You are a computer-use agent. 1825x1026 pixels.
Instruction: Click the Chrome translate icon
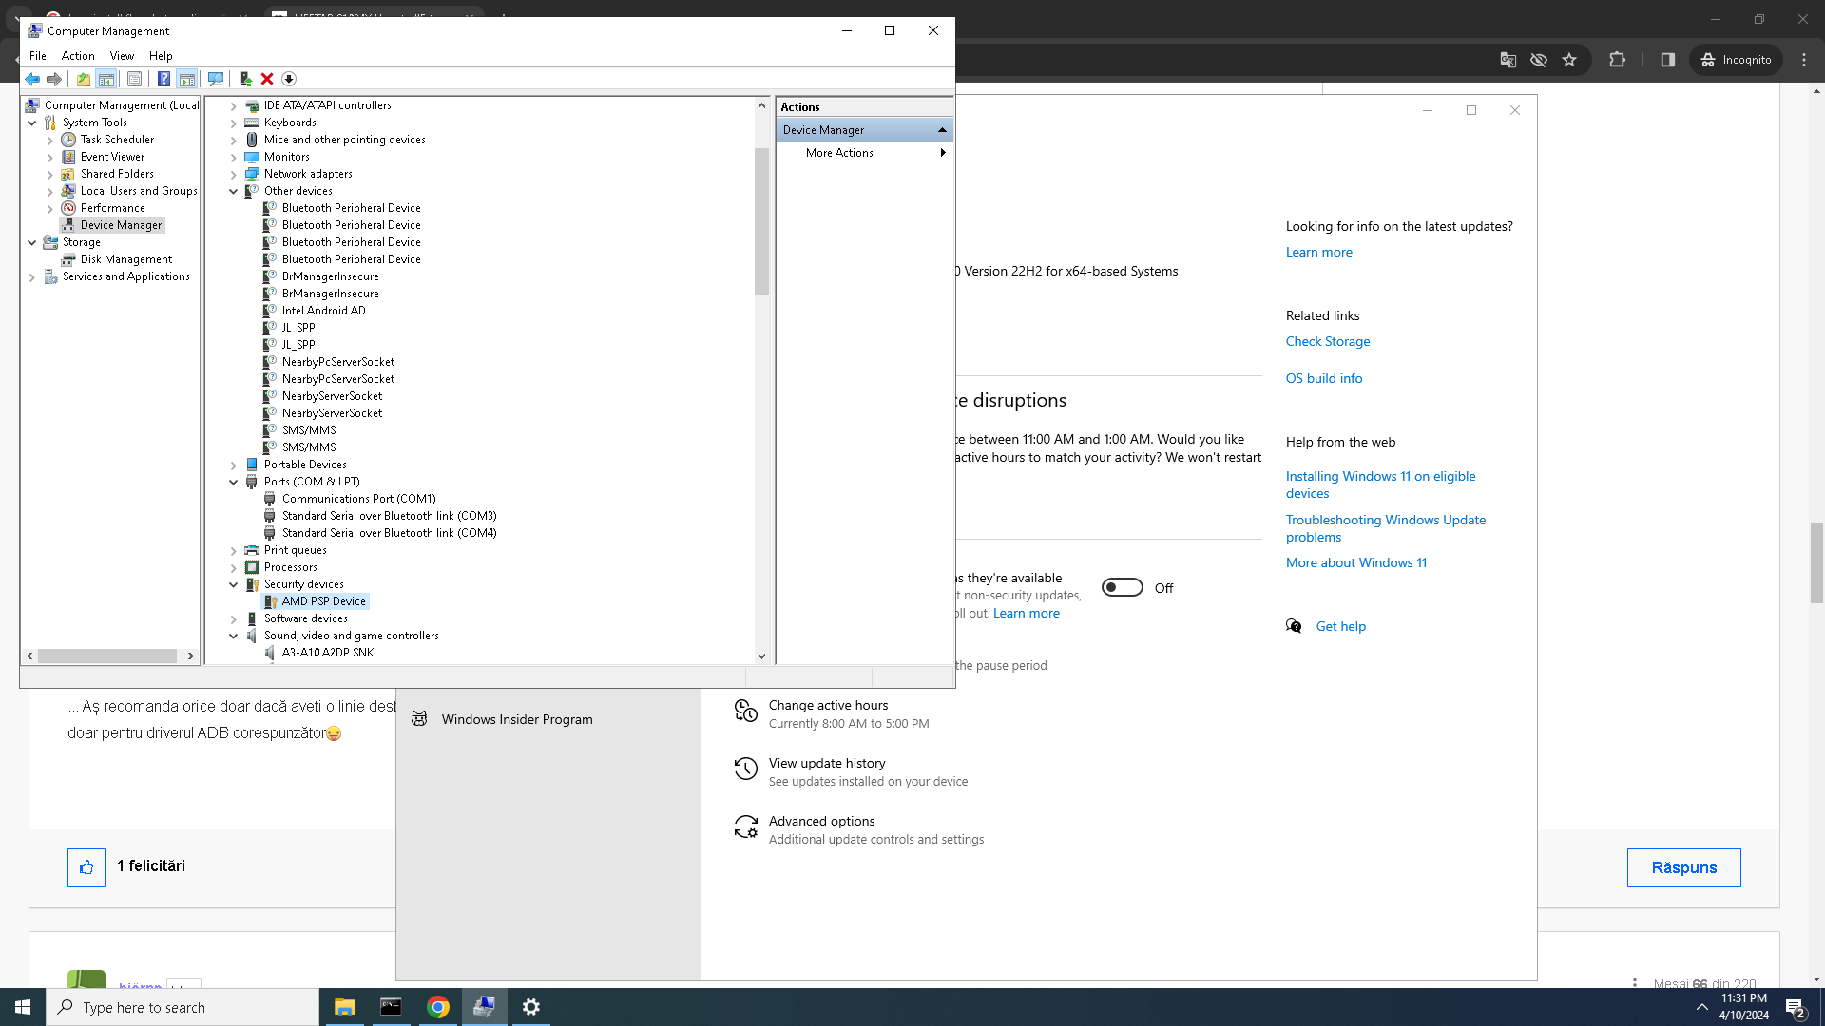click(x=1508, y=60)
